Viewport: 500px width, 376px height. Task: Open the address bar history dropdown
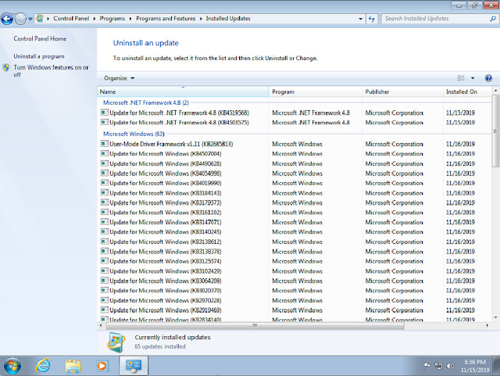coord(361,19)
